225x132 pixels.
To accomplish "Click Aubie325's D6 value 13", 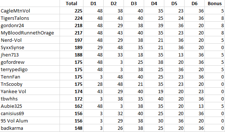I will point(194,106).
